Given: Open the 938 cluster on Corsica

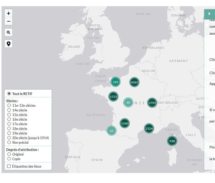Looking at the screenshot, I should [x=172, y=141].
